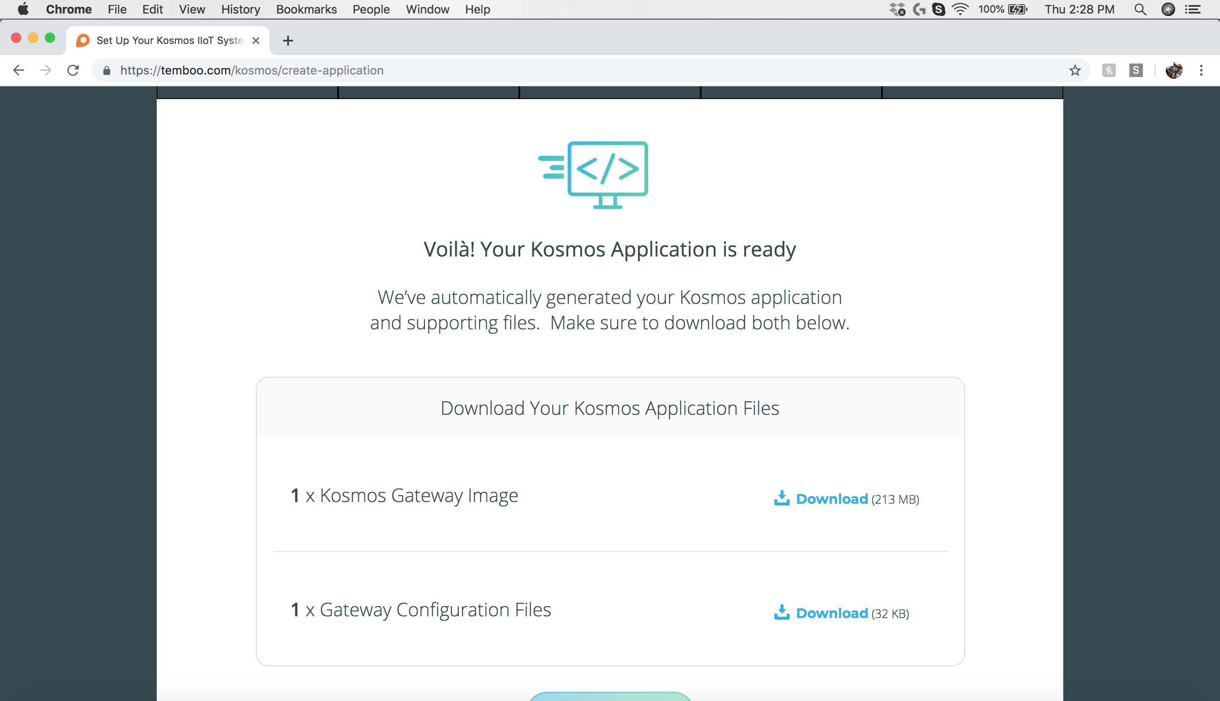This screenshot has height=701, width=1220.
Task: Click the clock showing Thu 2:28 PM
Action: [x=1079, y=9]
